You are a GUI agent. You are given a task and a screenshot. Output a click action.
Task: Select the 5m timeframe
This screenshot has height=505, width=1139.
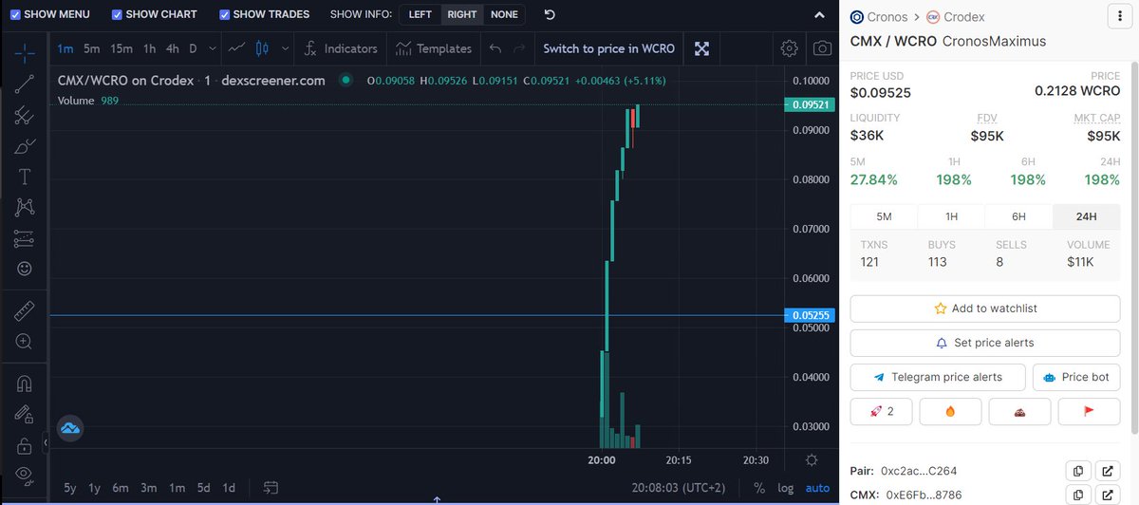click(92, 48)
